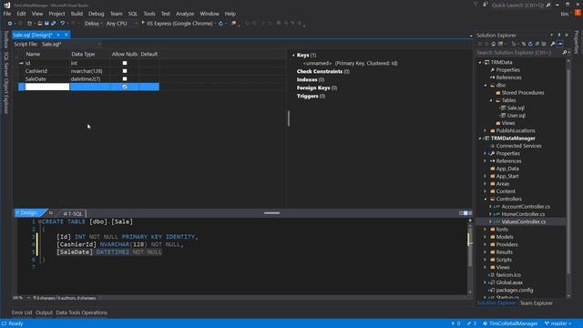Open the Debug configuration dropdown
Screen dimensions: 583x328
93,23
